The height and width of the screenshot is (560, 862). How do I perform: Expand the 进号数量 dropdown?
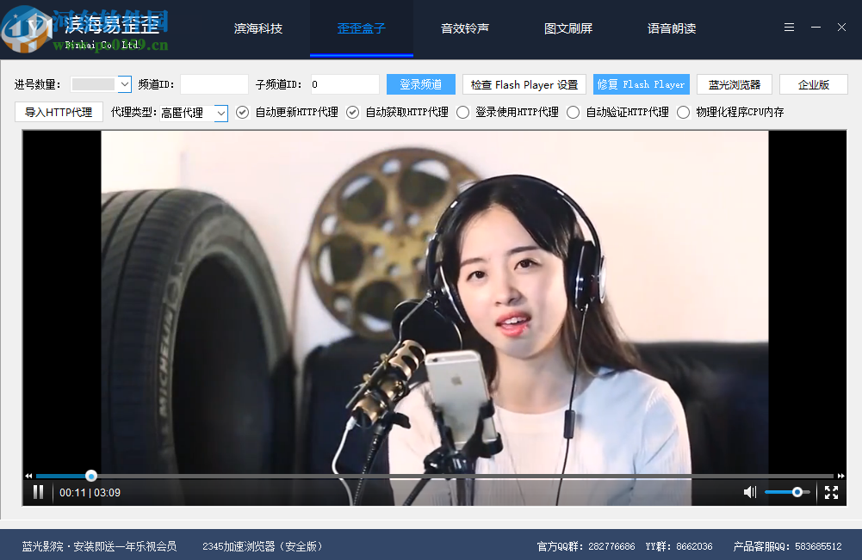tap(102, 84)
